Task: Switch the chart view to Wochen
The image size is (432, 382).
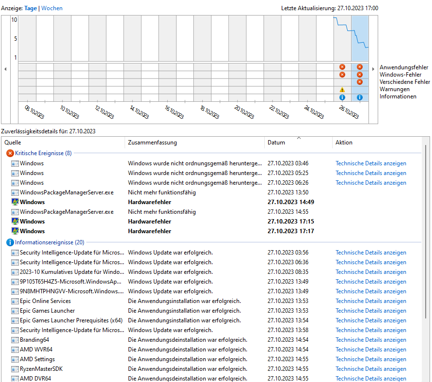Action: 52,8
